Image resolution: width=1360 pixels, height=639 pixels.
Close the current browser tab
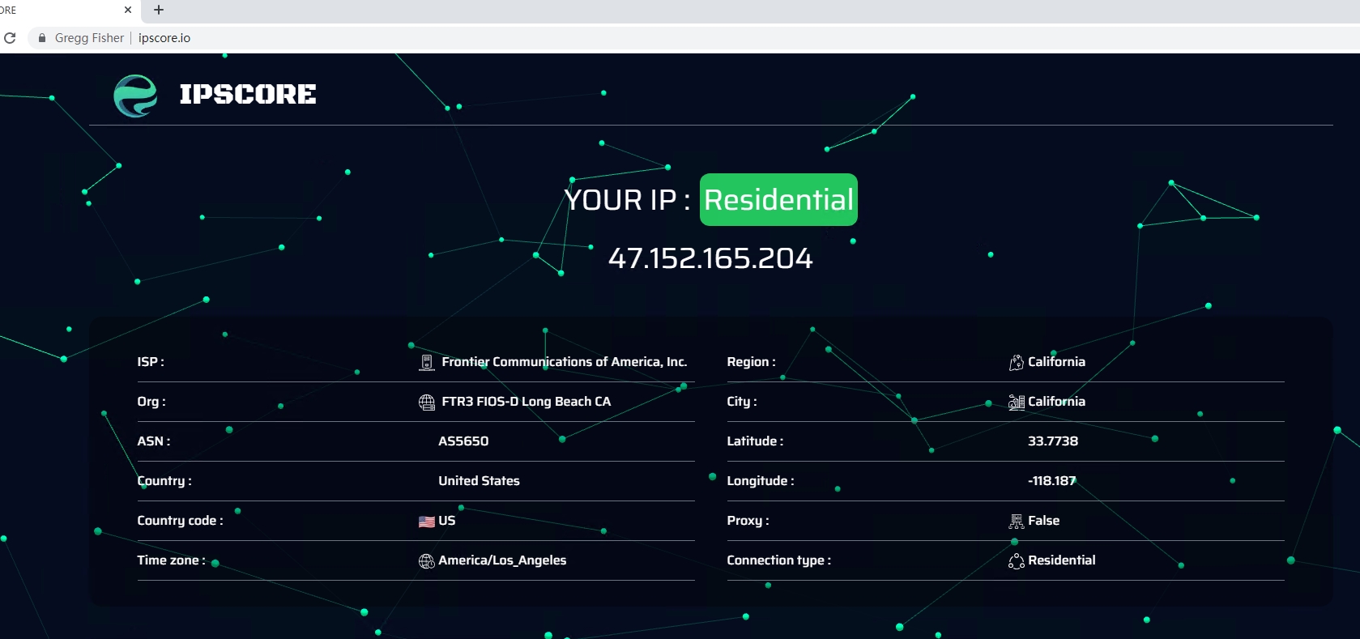pos(128,10)
